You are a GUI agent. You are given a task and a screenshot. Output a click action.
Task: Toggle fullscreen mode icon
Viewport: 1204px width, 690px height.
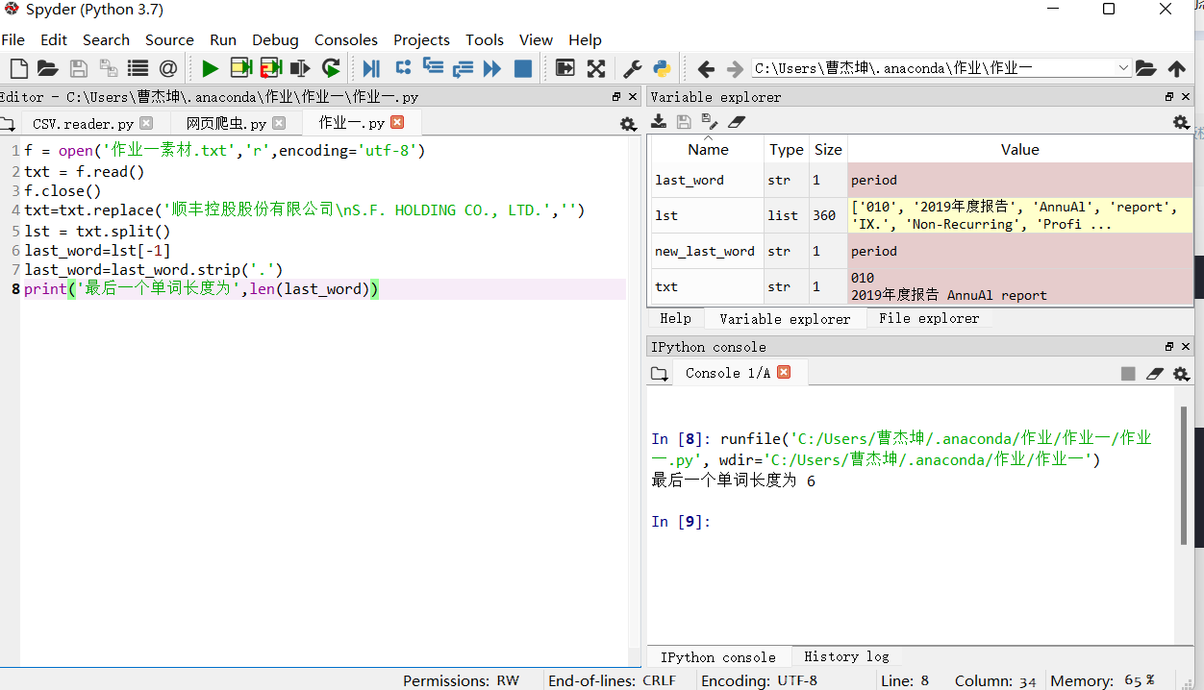[x=596, y=68]
